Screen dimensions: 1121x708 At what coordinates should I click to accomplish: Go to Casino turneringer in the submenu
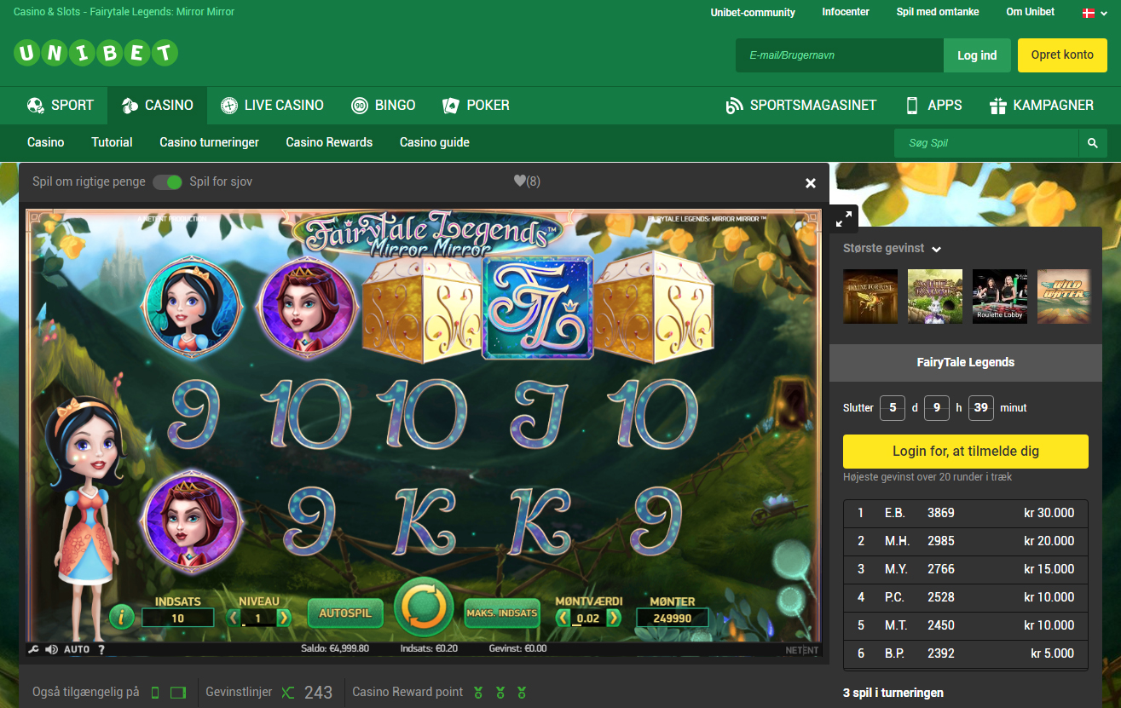click(x=209, y=142)
